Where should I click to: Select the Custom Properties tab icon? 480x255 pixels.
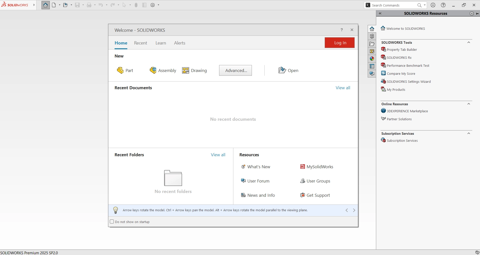[372, 66]
